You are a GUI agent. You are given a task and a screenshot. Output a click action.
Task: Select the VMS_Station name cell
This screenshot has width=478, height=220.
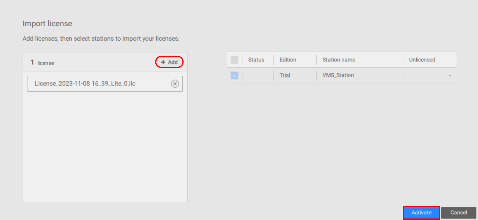tap(338, 75)
